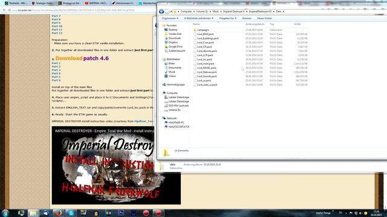Open Part 12 main download link

point(57,33)
